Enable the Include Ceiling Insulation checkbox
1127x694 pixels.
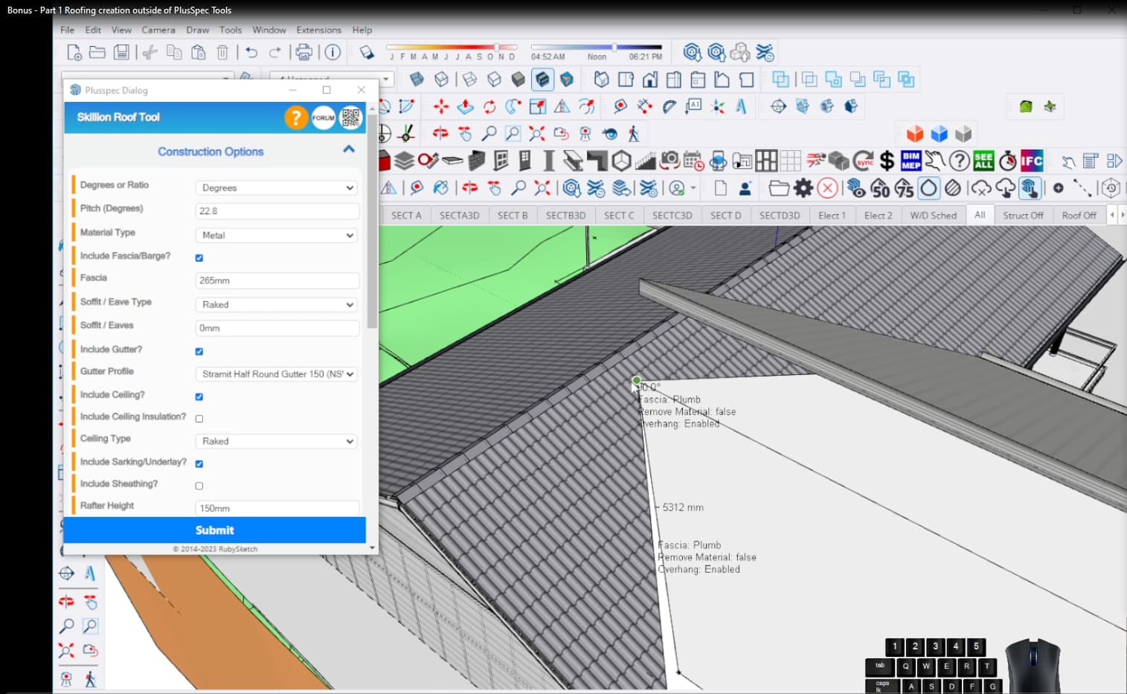[199, 419]
